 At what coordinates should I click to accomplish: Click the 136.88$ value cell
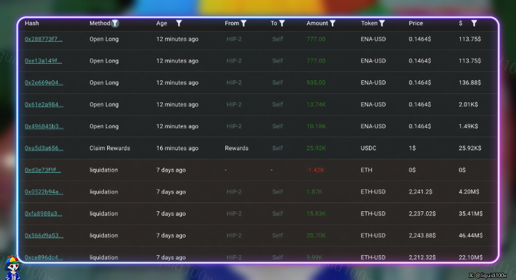(x=469, y=83)
